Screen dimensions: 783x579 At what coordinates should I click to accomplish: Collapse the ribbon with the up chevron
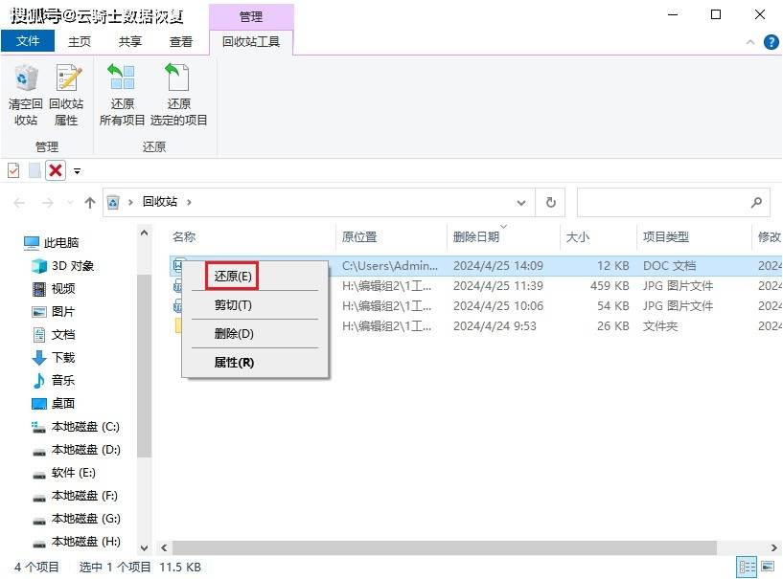click(x=750, y=42)
